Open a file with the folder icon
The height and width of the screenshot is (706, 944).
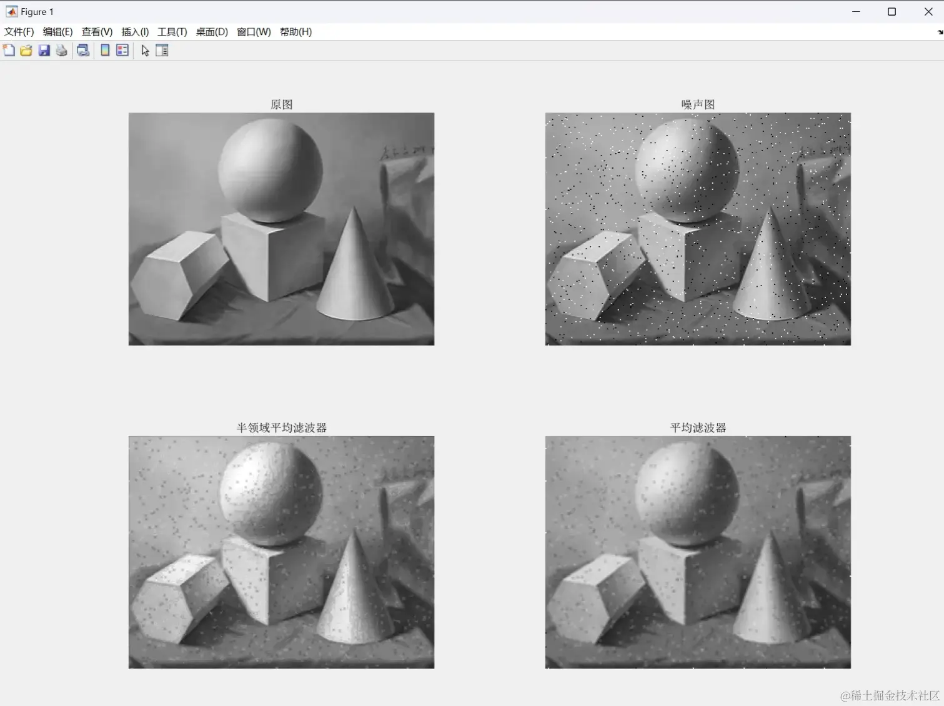pyautogui.click(x=26, y=51)
